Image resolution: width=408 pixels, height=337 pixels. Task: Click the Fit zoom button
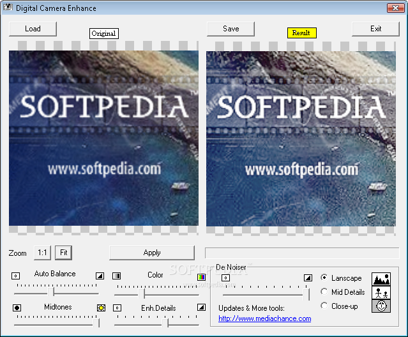pos(63,253)
